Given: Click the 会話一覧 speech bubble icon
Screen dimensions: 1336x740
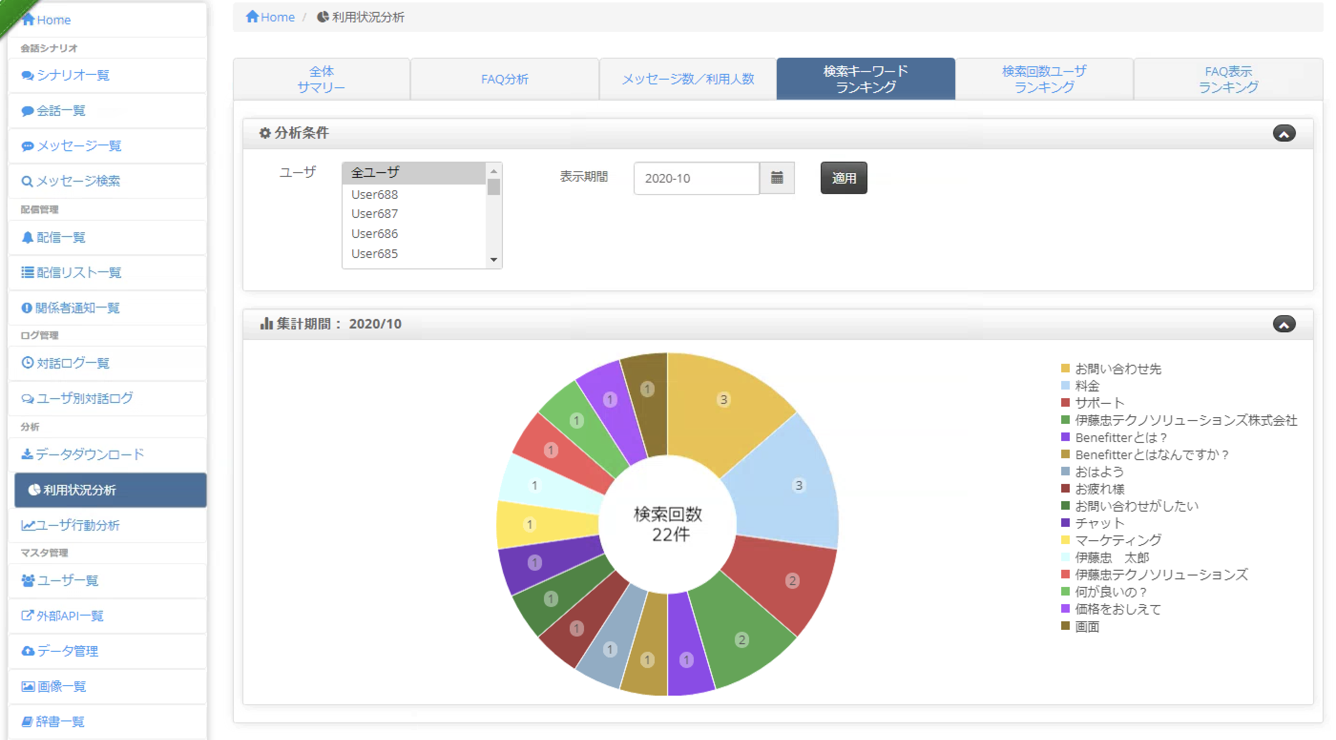Looking at the screenshot, I should point(28,111).
